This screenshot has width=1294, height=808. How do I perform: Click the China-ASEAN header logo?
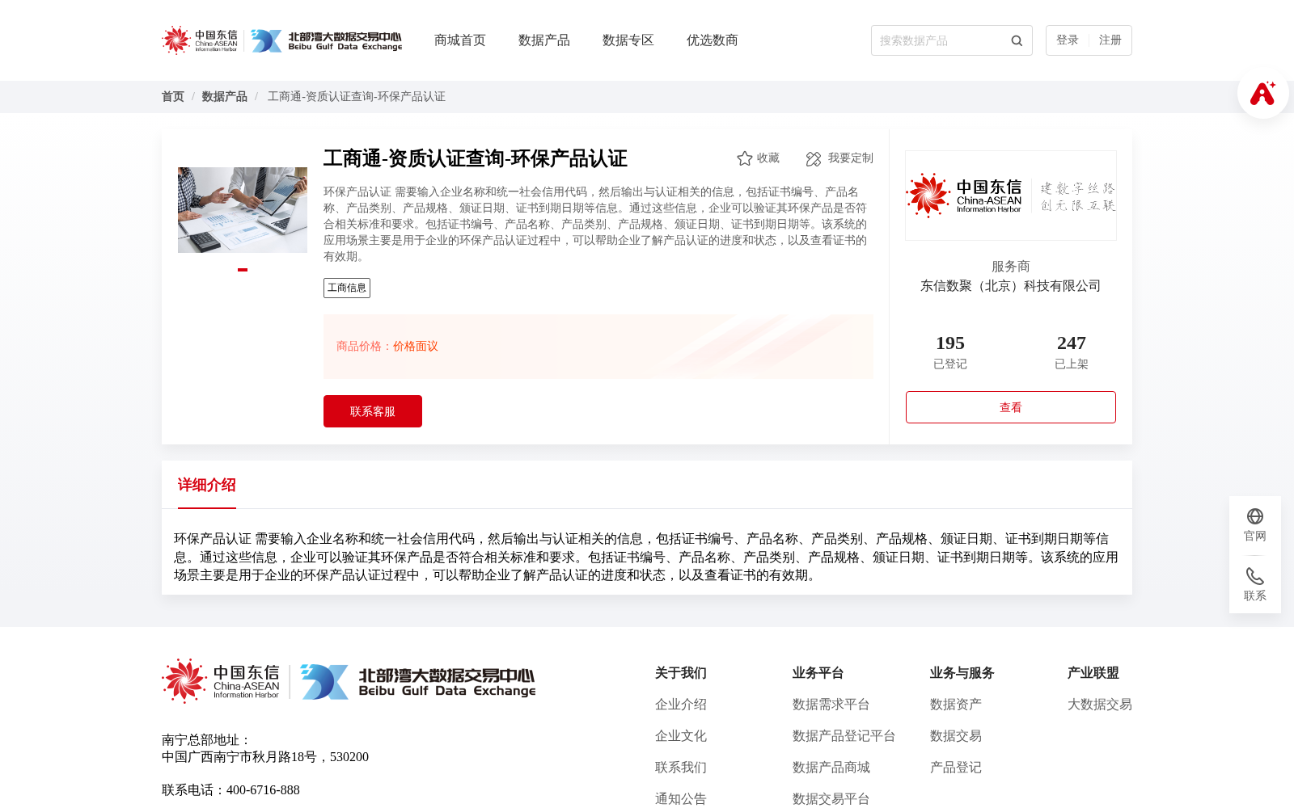pos(199,40)
